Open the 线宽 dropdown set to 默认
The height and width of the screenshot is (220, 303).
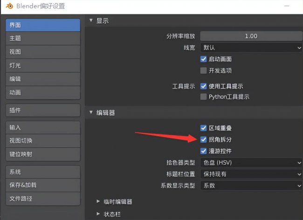pyautogui.click(x=251, y=48)
